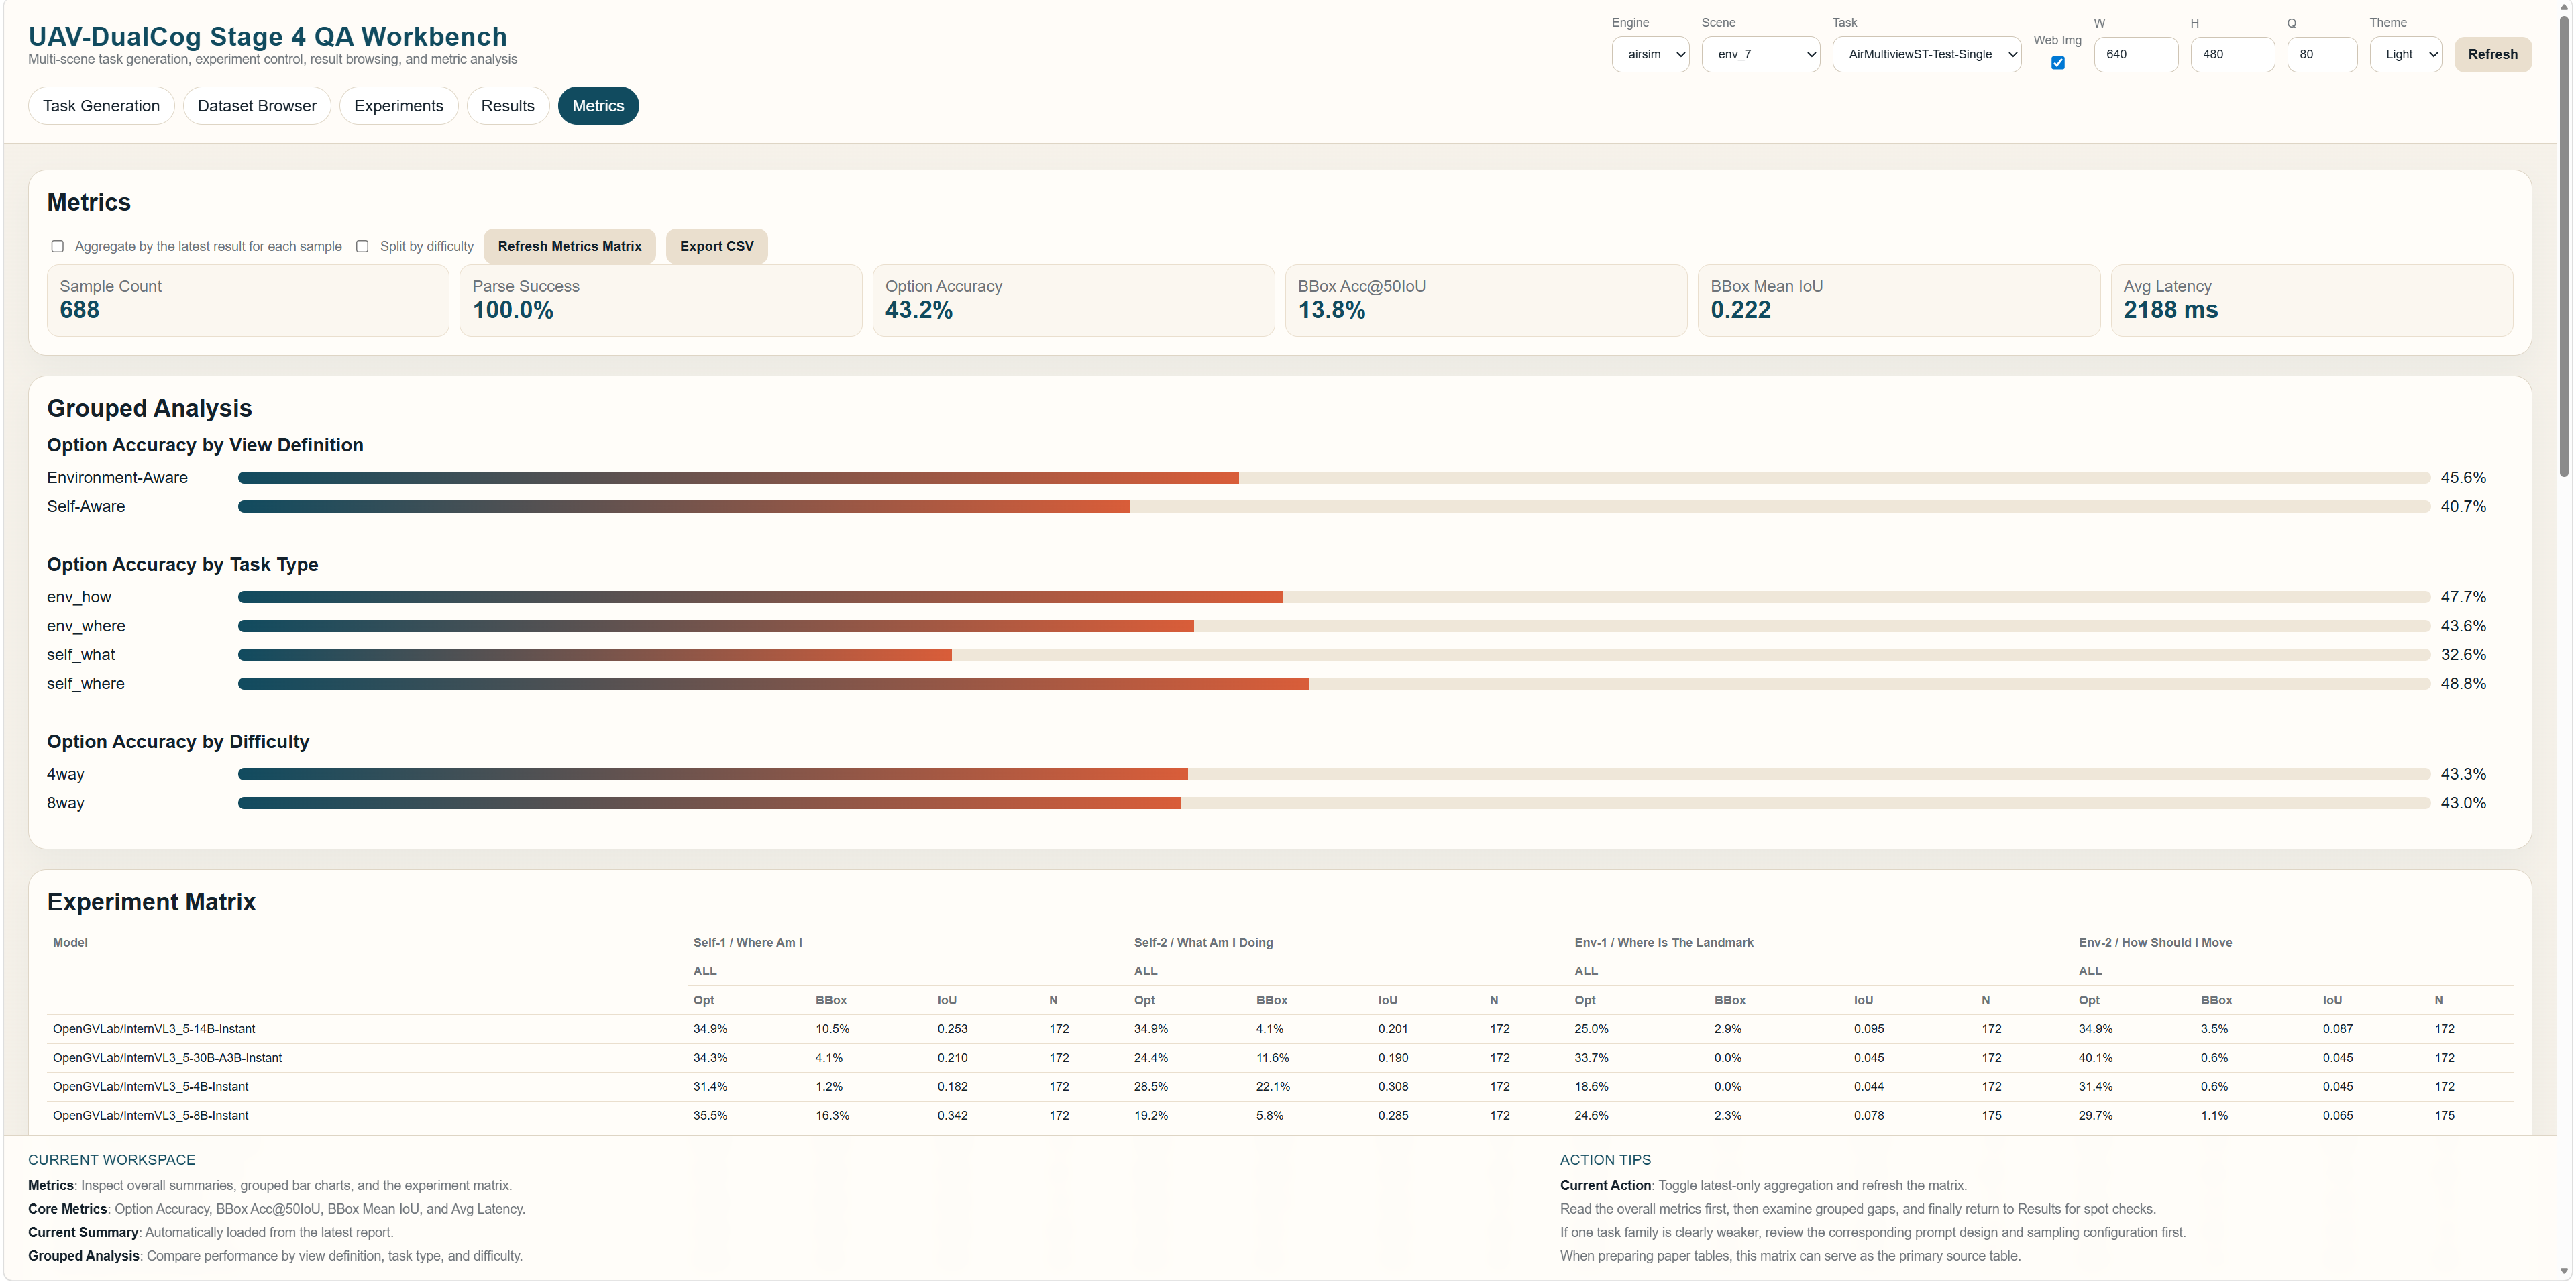This screenshot has height=1284, width=2576.
Task: Enable the Split by difficulty option
Action: 363,246
